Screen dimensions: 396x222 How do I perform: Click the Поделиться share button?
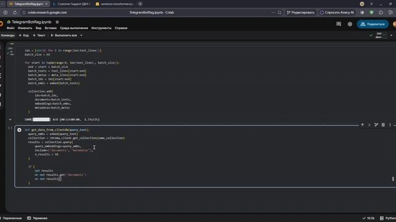click(x=372, y=24)
